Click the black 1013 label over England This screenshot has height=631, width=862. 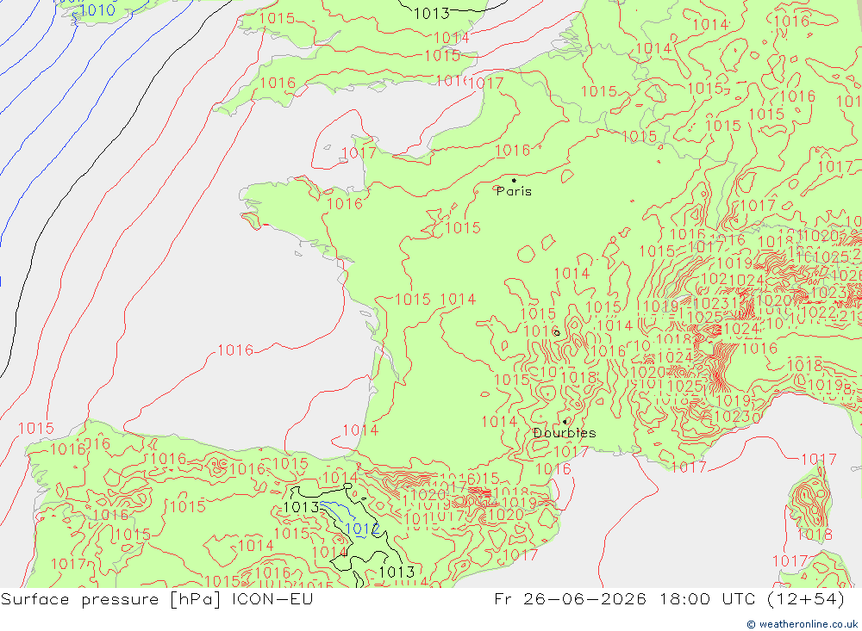click(x=431, y=13)
